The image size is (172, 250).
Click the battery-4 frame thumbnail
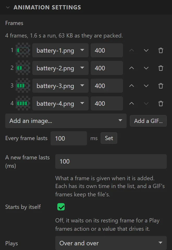pos(23,103)
